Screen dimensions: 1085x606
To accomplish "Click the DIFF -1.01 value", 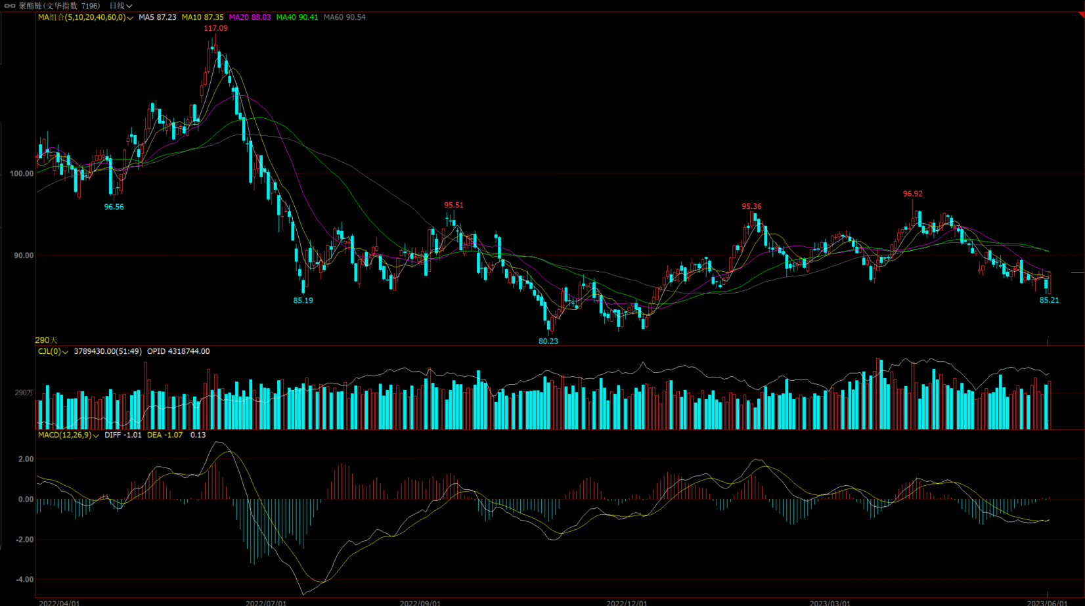I will pos(123,435).
